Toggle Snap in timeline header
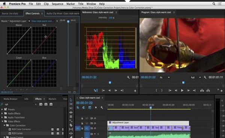Image resolution: width=225 pixels, height=138 pixels. [84, 107]
